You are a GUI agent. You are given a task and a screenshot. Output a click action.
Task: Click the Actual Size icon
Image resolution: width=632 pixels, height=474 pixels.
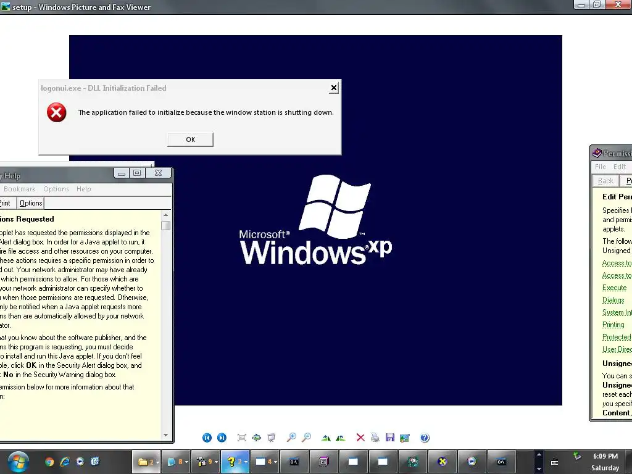257,438
